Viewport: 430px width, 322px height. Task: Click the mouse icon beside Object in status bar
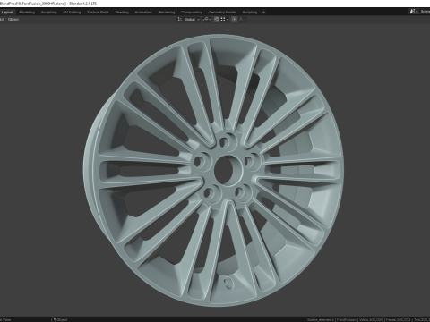click(54, 319)
